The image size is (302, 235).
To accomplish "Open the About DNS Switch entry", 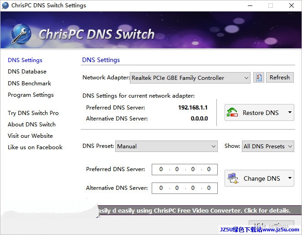I will pyautogui.click(x=32, y=125).
